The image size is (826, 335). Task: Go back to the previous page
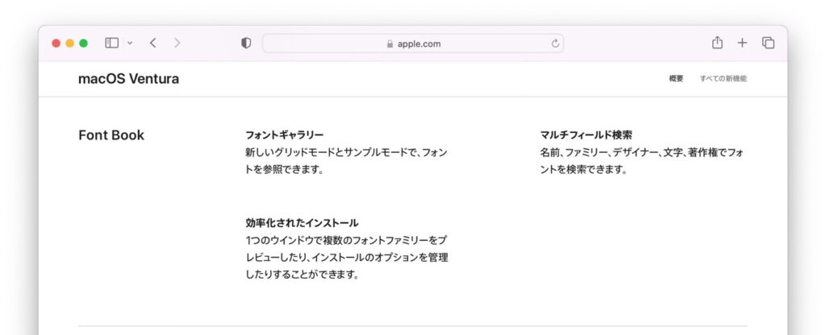click(x=152, y=43)
